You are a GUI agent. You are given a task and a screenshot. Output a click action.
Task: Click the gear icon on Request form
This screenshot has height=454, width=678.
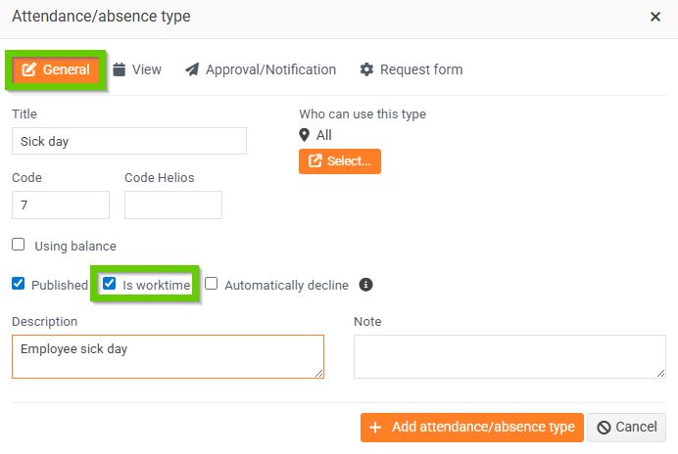point(367,69)
